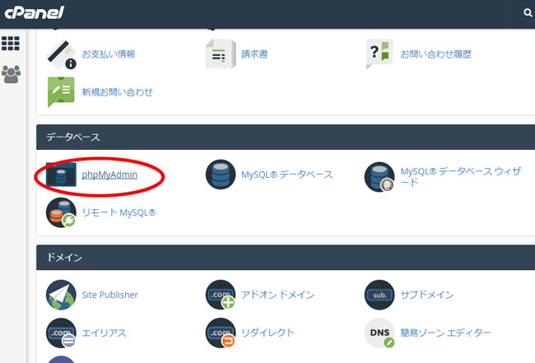
Task: Open the お問い合わせ履歴 link
Action: point(435,54)
